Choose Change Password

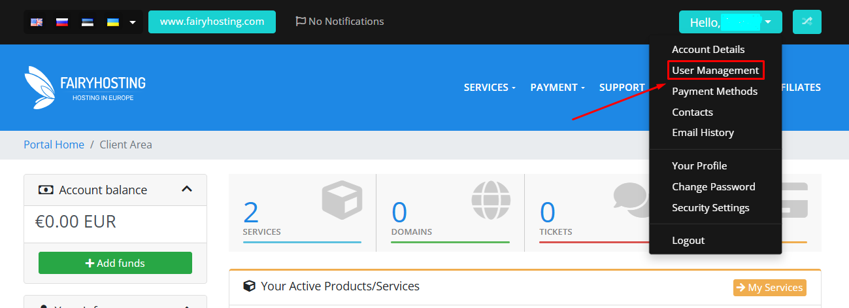point(713,187)
